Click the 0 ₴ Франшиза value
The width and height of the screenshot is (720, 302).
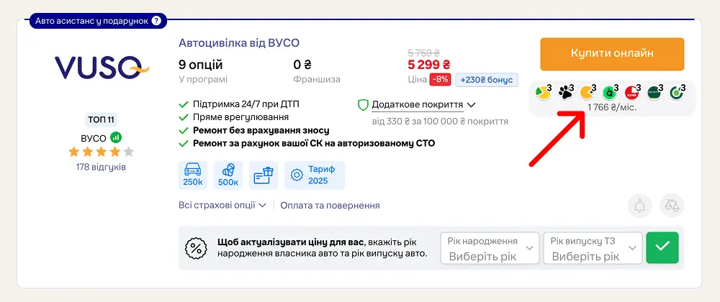click(302, 65)
